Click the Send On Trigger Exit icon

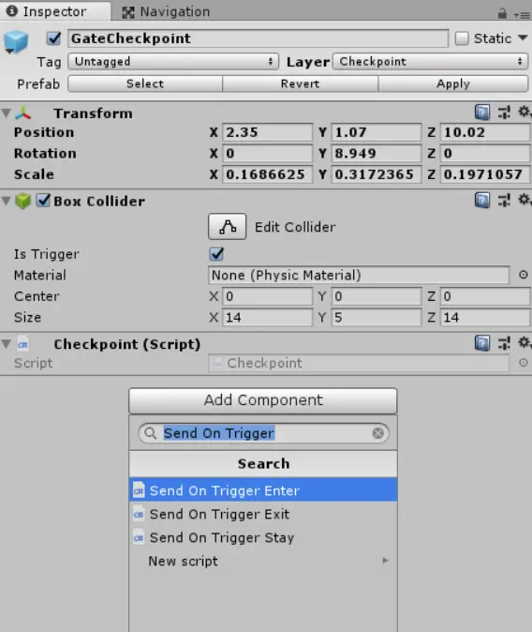click(x=139, y=514)
